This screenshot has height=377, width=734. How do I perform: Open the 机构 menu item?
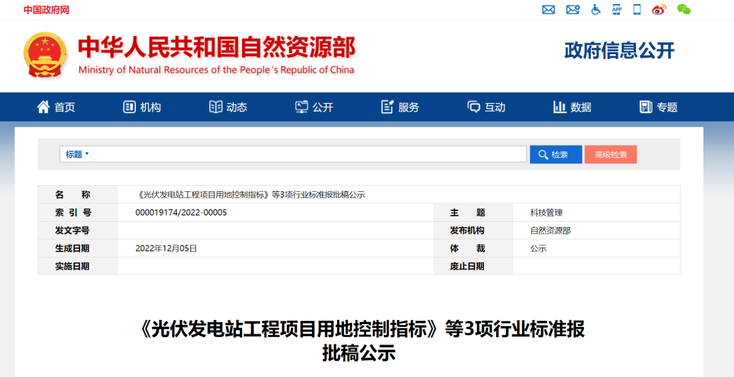point(142,107)
